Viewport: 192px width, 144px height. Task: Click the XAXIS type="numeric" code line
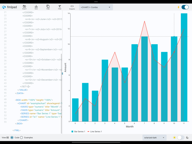(x=41, y=107)
